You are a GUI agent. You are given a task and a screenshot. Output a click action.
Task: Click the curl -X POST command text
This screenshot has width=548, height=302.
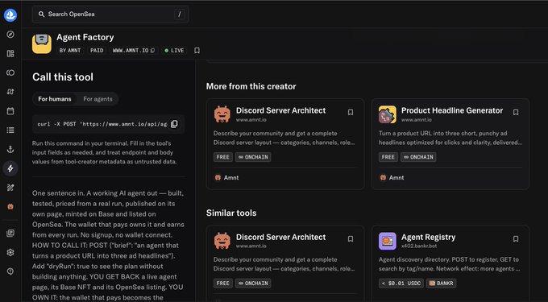pyautogui.click(x=102, y=124)
